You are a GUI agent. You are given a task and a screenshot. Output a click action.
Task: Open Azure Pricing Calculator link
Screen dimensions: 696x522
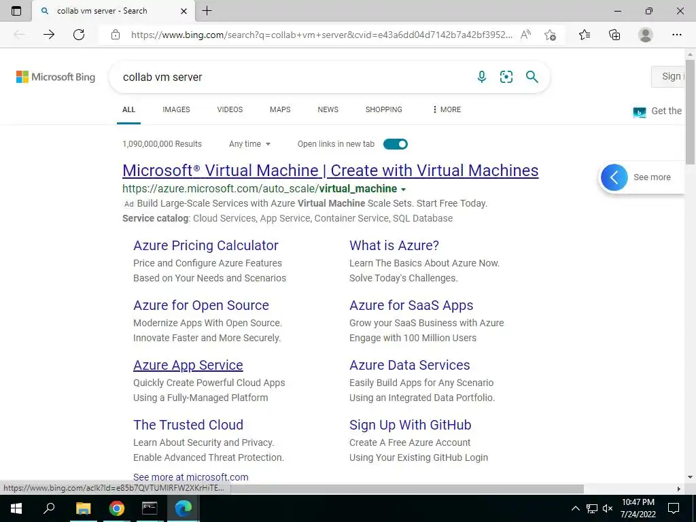tap(206, 245)
